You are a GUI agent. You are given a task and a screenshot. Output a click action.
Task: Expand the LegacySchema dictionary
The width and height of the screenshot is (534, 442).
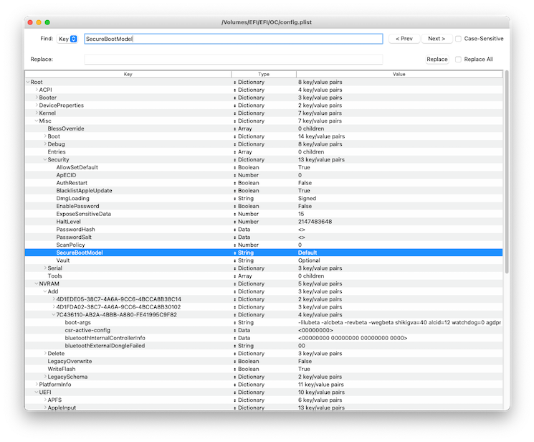click(45, 377)
